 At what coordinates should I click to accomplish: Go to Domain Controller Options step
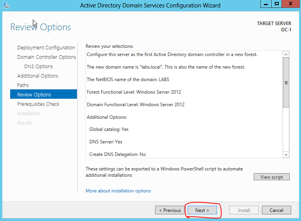47,57
